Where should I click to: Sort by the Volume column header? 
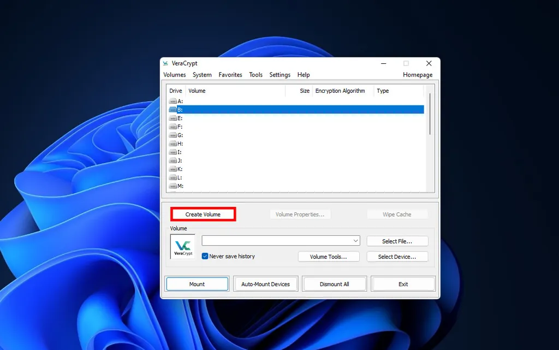coord(235,91)
